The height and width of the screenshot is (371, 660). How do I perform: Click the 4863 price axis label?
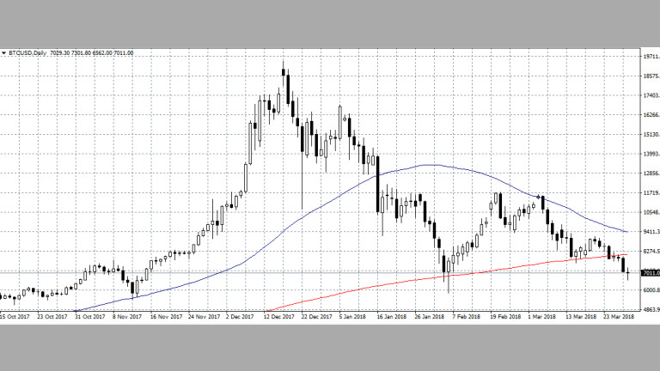(648, 309)
